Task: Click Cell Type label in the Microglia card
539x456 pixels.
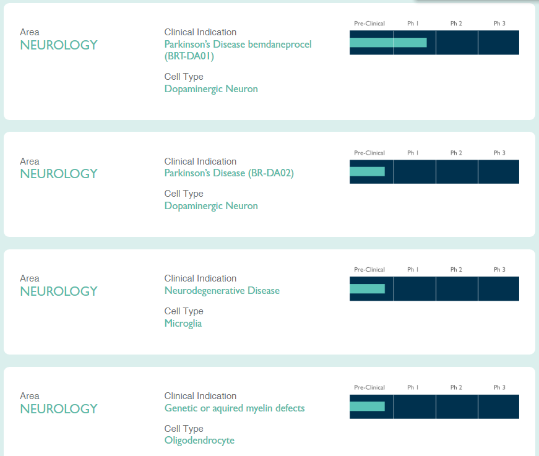Action: [184, 311]
